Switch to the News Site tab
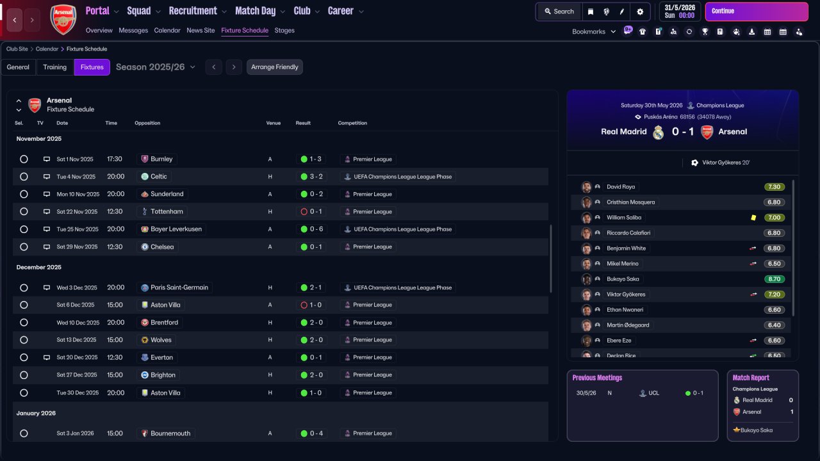The height and width of the screenshot is (461, 820). [x=201, y=30]
